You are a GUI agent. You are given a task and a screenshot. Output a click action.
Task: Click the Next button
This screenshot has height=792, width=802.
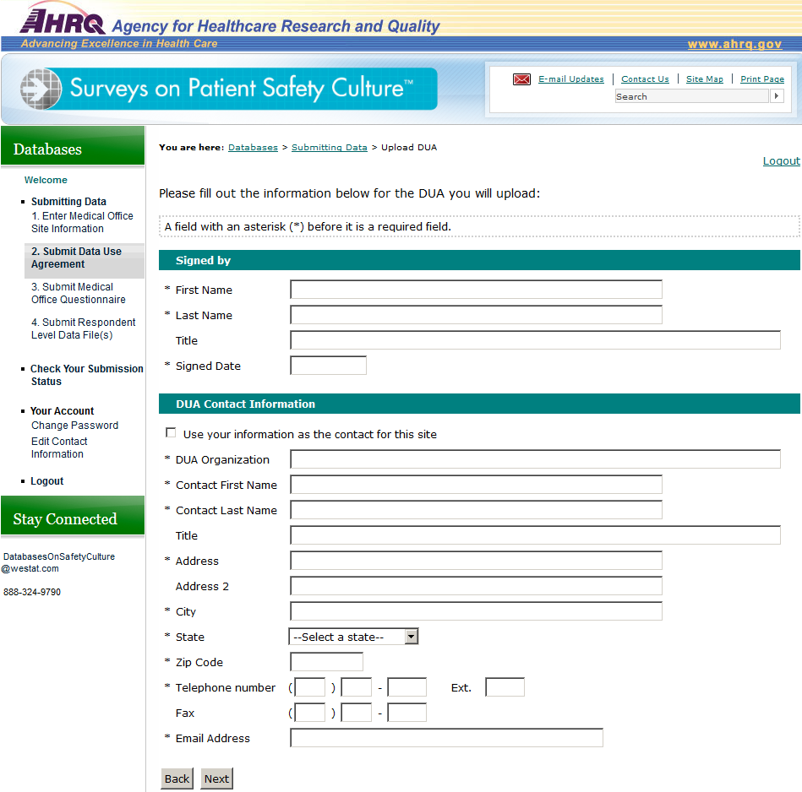coord(216,778)
